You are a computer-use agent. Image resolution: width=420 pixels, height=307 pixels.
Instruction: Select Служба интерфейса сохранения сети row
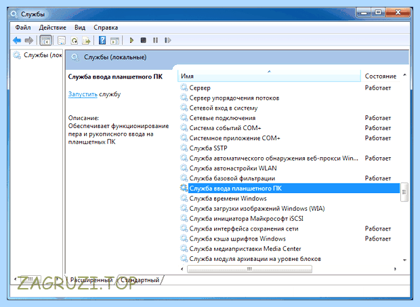(289, 229)
